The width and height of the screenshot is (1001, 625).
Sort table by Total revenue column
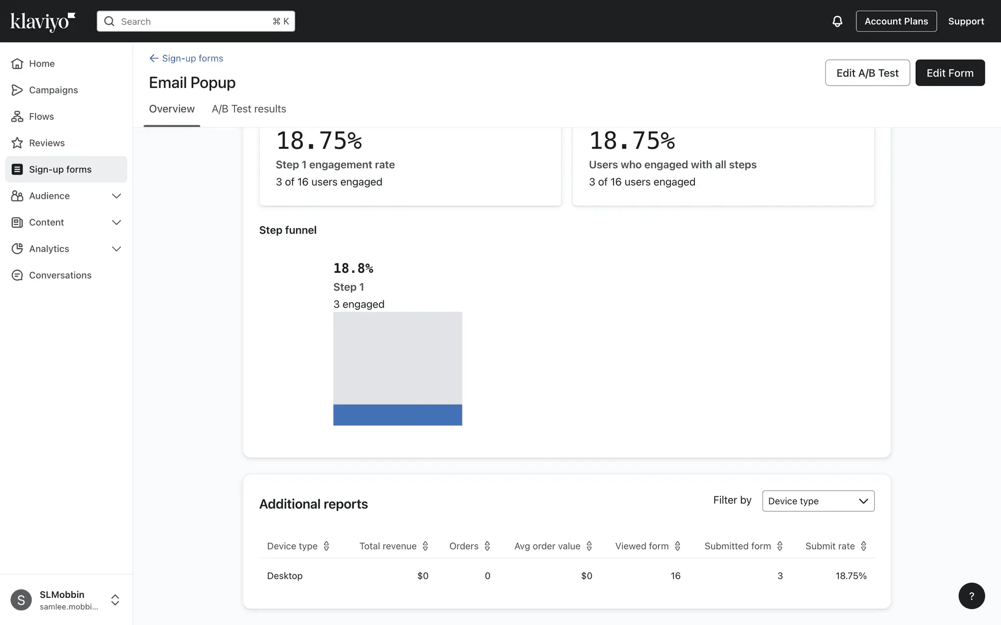coord(425,546)
